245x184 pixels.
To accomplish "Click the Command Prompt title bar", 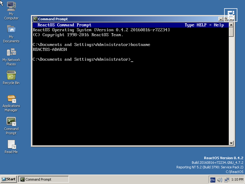I will [125, 19].
